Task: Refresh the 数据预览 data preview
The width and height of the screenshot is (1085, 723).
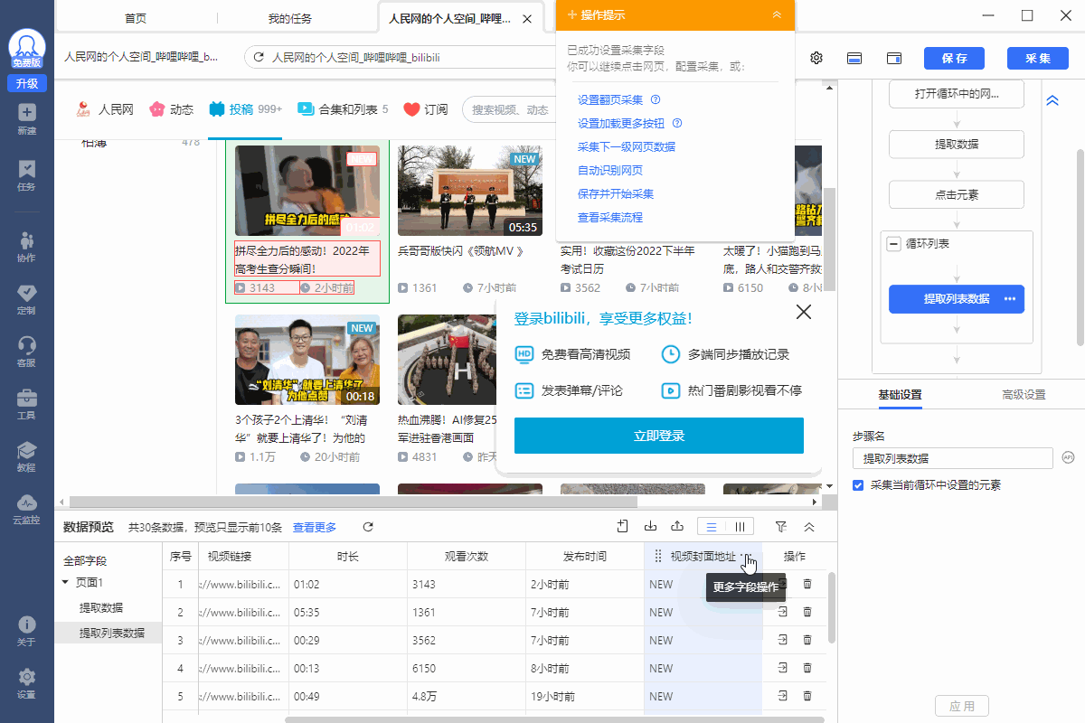Action: [x=368, y=527]
